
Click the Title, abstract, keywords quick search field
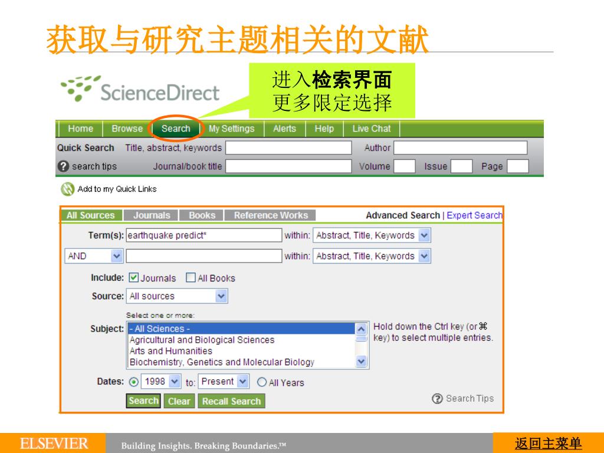click(x=288, y=148)
